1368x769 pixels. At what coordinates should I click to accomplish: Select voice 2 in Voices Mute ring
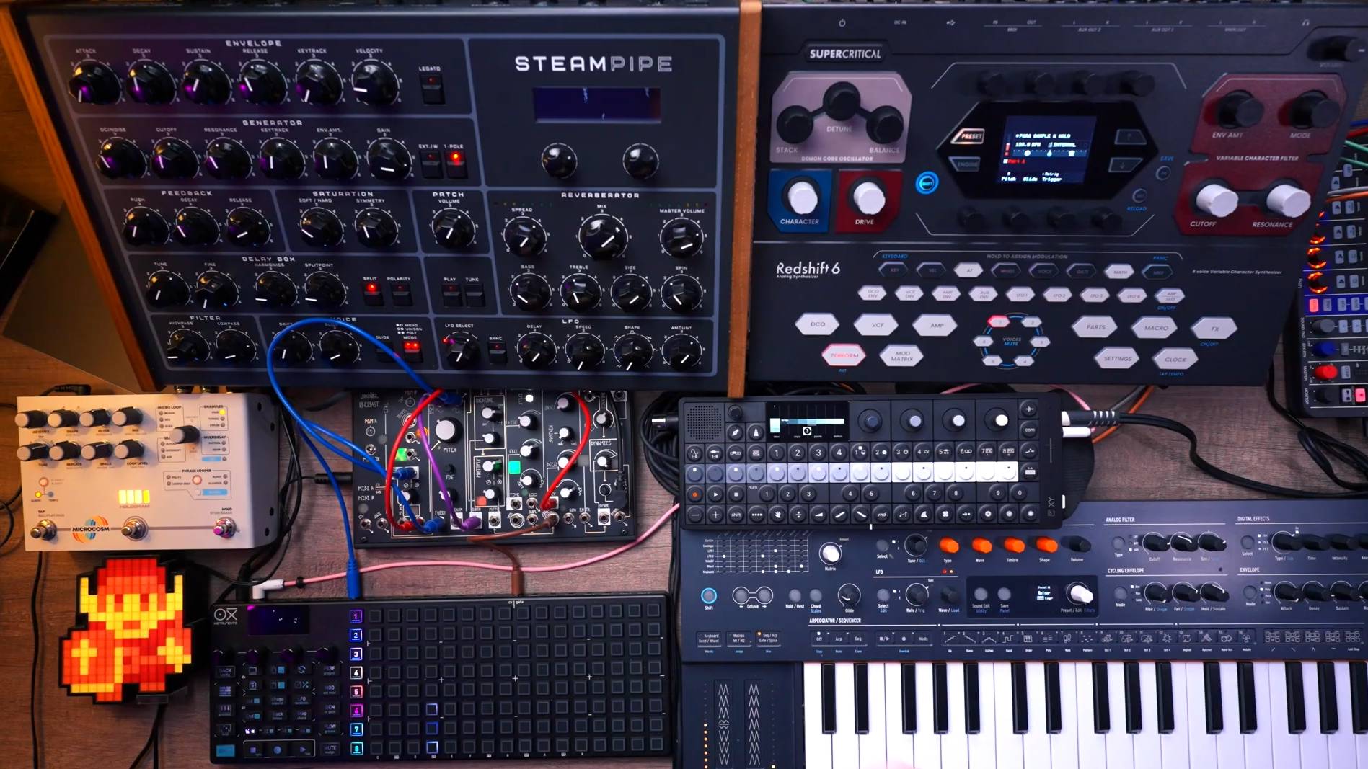(x=1031, y=322)
